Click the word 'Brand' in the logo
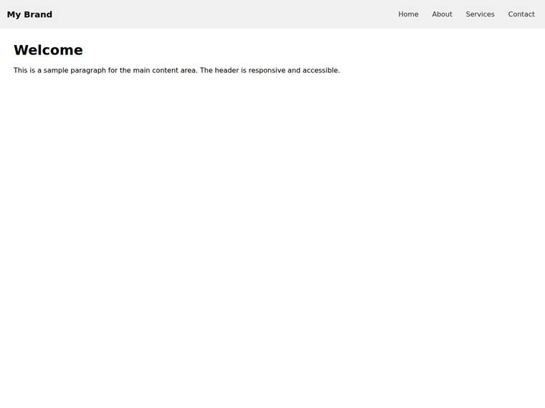Viewport: 545px width, 408px height. pyautogui.click(x=38, y=14)
